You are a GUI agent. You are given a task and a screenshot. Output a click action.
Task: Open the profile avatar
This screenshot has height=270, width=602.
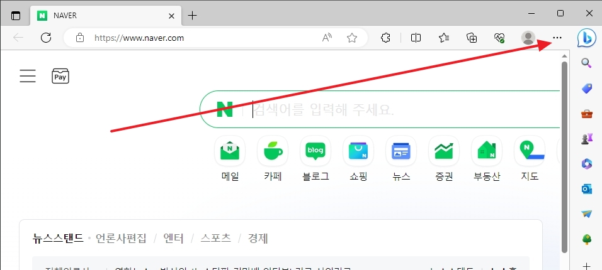(x=528, y=38)
